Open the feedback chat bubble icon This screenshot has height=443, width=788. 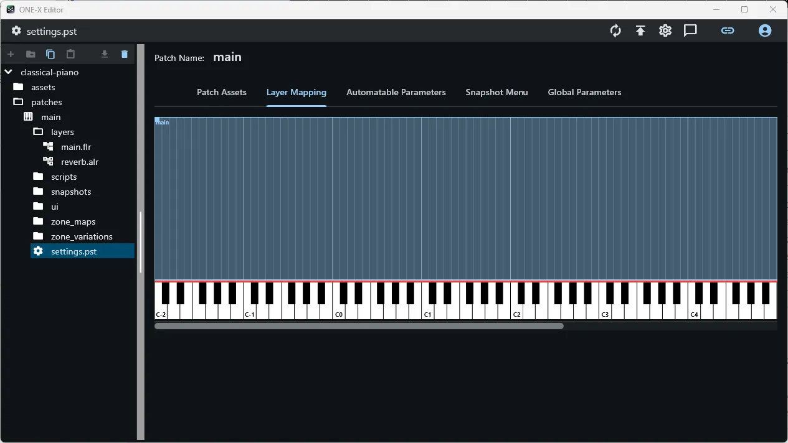[x=690, y=30]
